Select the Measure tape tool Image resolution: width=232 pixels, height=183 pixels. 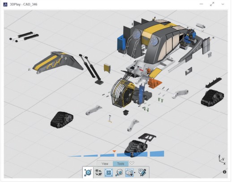(x=119, y=173)
